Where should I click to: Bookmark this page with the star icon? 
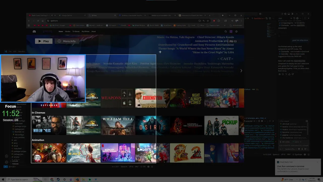point(208,21)
